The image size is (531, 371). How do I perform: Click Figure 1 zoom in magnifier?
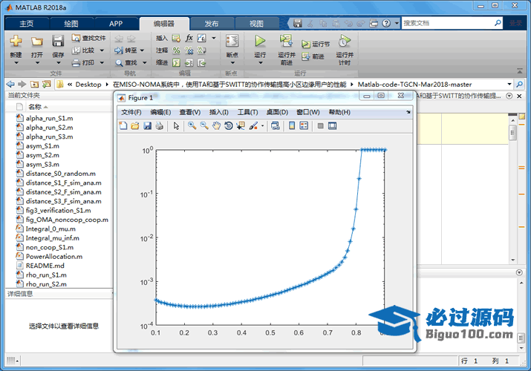click(x=192, y=126)
